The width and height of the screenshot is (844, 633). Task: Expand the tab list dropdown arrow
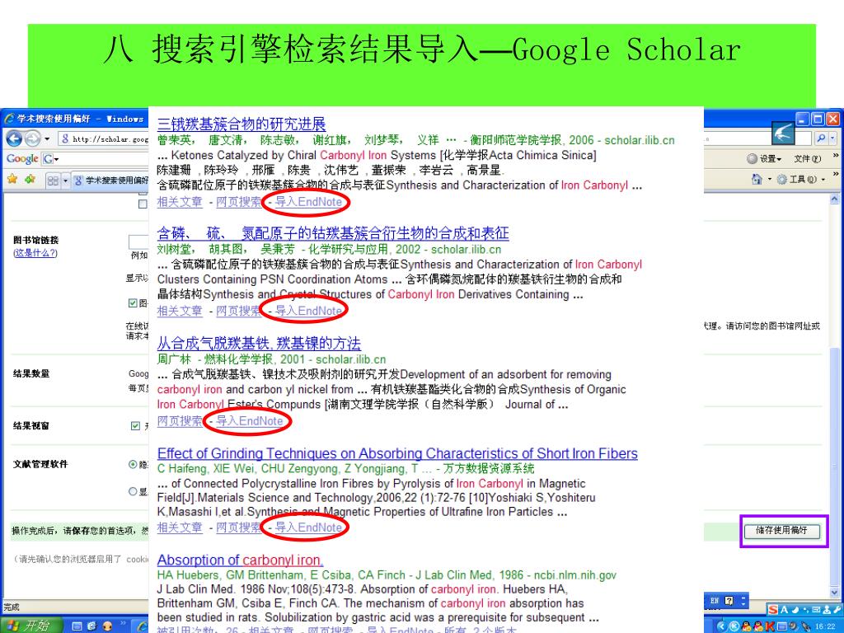point(66,181)
